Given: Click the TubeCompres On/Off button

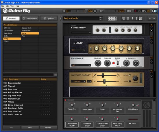Looking at the screenshot, I should tap(72, 124).
